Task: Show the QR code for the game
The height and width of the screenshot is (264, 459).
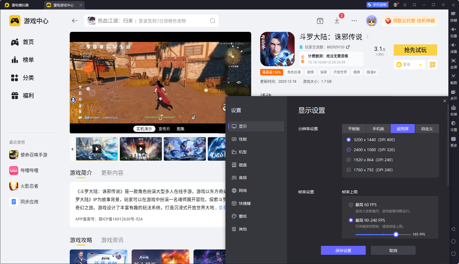Action: pyautogui.click(x=433, y=65)
